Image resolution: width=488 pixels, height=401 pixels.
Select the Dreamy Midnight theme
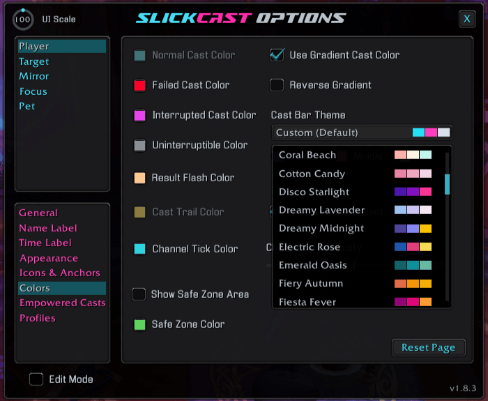pyautogui.click(x=355, y=229)
